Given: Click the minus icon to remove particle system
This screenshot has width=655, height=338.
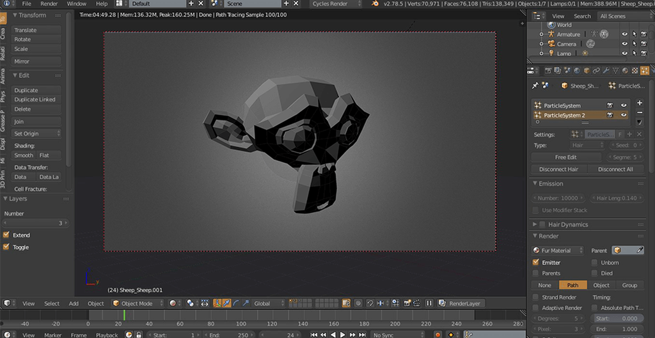Looking at the screenshot, I should tap(640, 112).
